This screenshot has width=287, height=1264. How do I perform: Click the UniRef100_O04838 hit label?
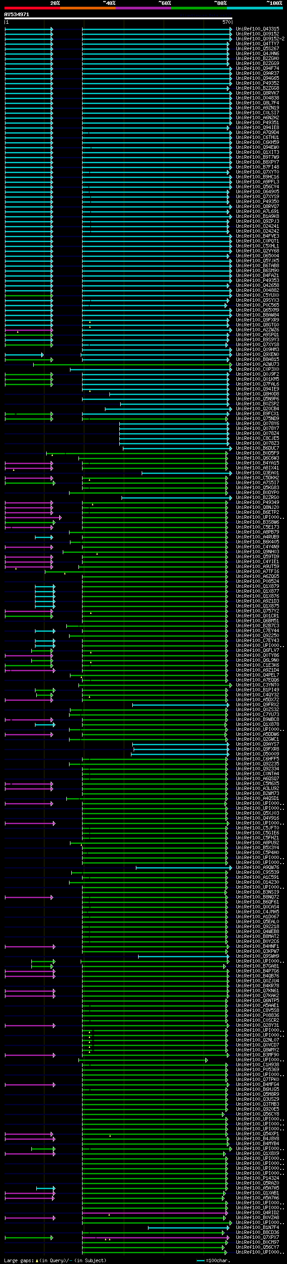(257, 98)
